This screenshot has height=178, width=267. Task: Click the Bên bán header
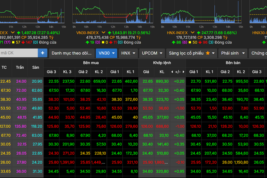[x=233, y=63]
